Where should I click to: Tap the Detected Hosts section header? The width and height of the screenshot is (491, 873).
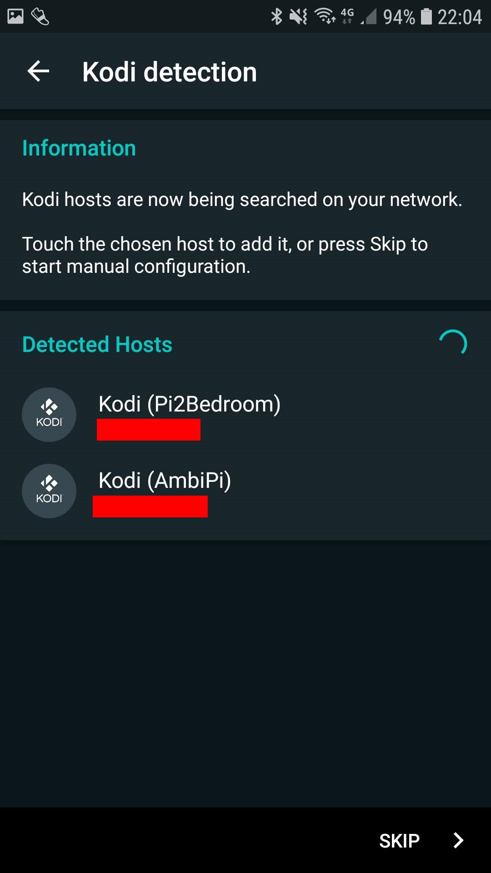[x=97, y=344]
